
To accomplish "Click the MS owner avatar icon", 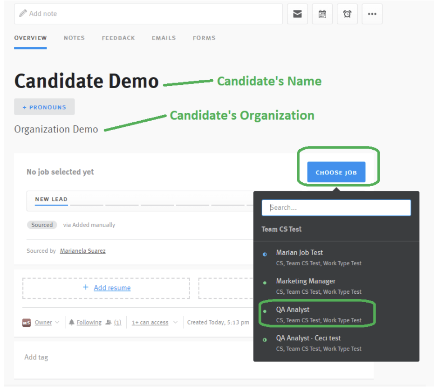I will (x=27, y=322).
